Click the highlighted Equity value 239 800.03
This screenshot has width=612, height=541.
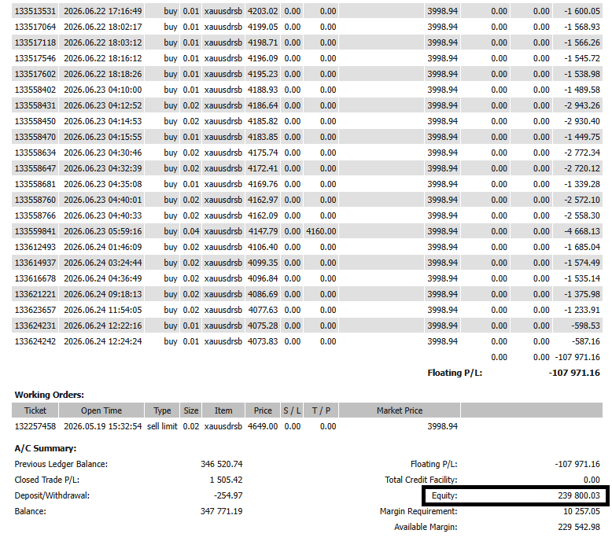[579, 495]
